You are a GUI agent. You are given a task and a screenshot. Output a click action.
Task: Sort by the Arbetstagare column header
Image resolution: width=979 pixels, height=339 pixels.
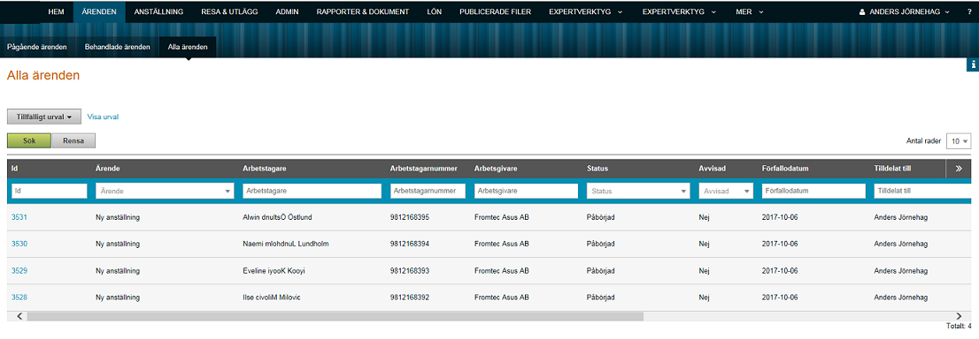click(264, 169)
